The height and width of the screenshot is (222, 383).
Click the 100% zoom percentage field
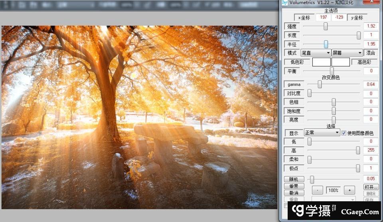pos(333,191)
